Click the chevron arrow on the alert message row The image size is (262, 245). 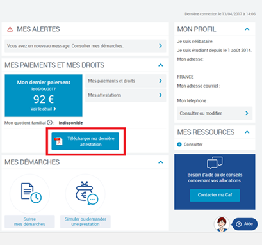[x=160, y=46]
